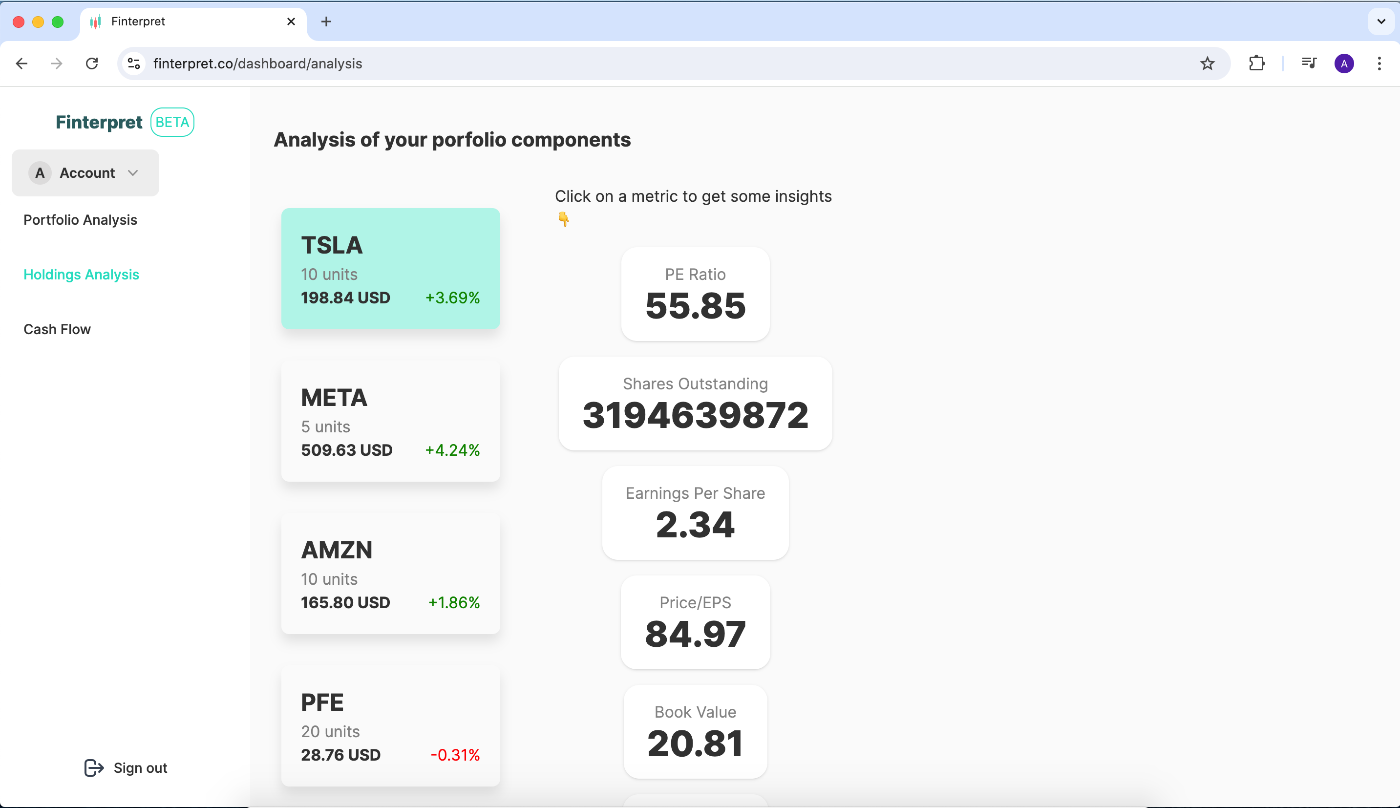1400x808 pixels.
Task: Select the AMZN holding card
Action: pos(390,574)
